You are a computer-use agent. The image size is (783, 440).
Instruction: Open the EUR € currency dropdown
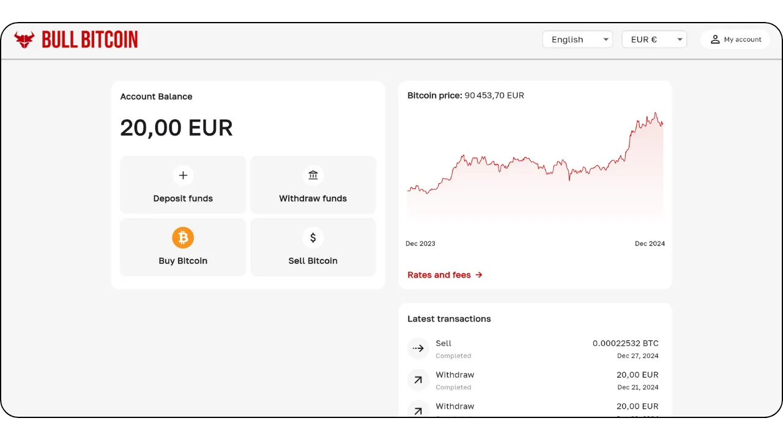(653, 40)
